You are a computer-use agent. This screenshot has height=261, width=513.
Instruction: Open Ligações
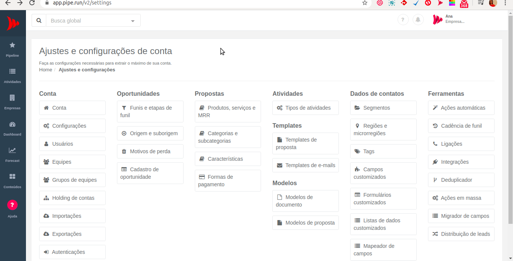click(x=461, y=144)
